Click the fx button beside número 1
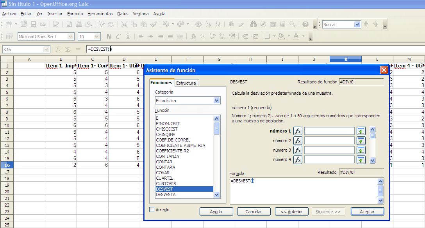 tap(298, 131)
